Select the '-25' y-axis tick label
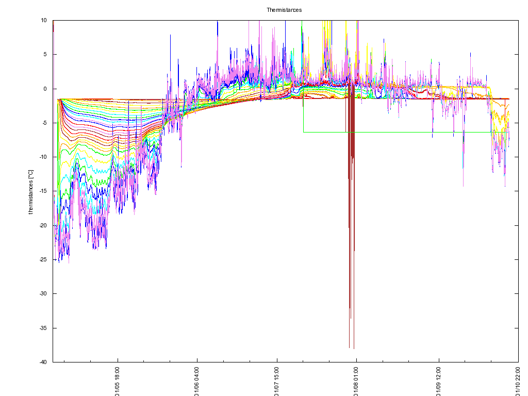This screenshot has width=528, height=396. point(43,259)
